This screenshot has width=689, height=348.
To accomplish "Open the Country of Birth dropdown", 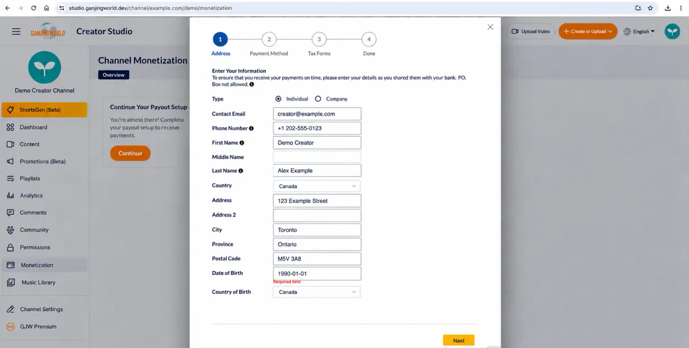I will (x=317, y=292).
